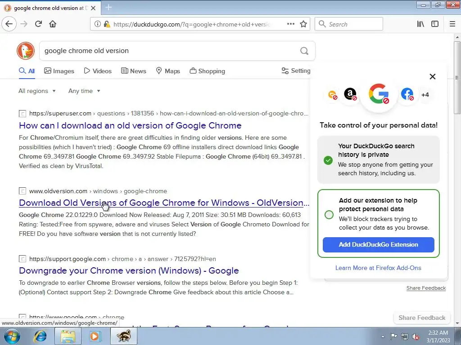
Task: Switch to News results tab
Action: [x=133, y=71]
